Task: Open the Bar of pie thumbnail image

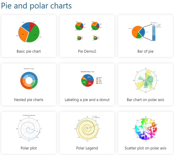Action: tap(145, 32)
